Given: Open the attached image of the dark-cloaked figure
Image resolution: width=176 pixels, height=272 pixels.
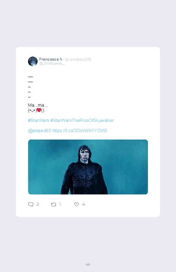Looking at the screenshot, I should coord(88,167).
